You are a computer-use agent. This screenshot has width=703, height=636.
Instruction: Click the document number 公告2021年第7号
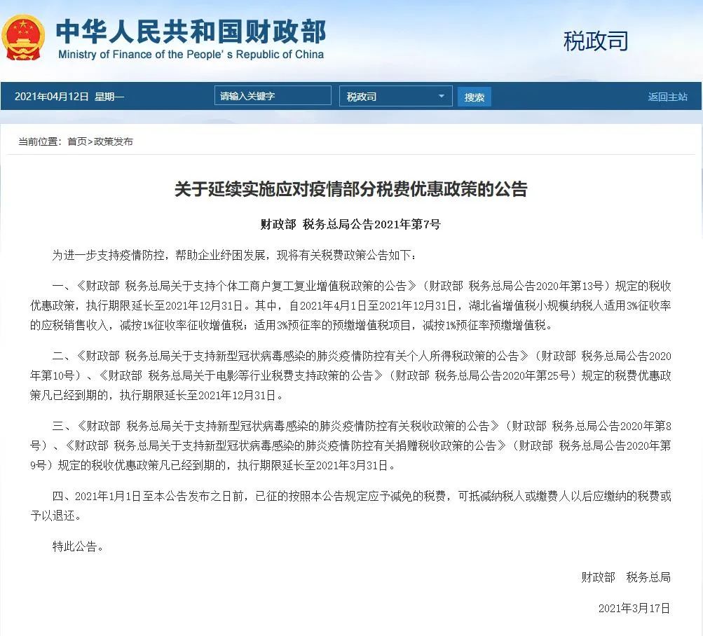(x=350, y=224)
